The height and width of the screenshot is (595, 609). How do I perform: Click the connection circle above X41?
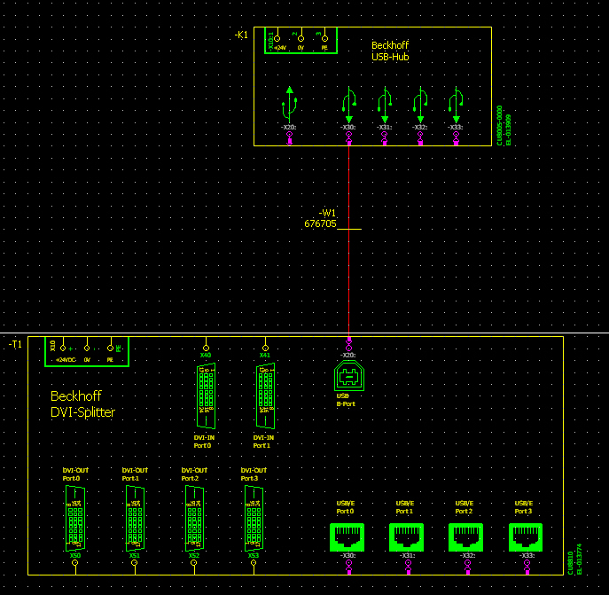point(265,348)
